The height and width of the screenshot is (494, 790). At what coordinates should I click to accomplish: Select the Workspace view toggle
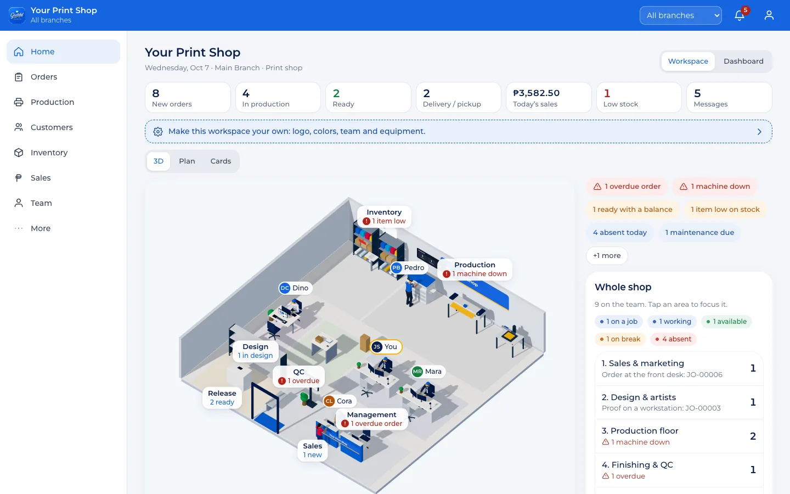pos(688,61)
